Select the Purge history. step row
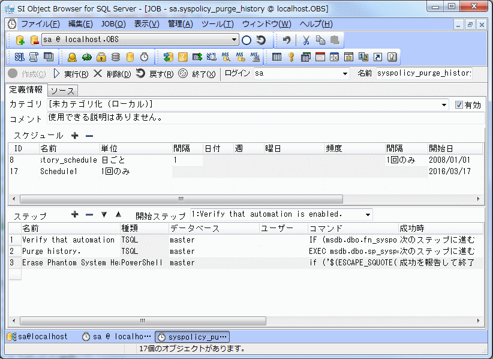 (x=60, y=251)
